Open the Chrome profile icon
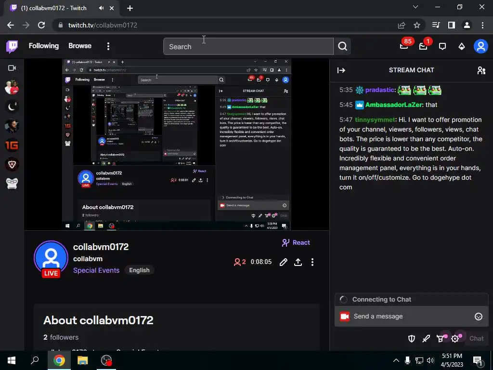 point(467,25)
